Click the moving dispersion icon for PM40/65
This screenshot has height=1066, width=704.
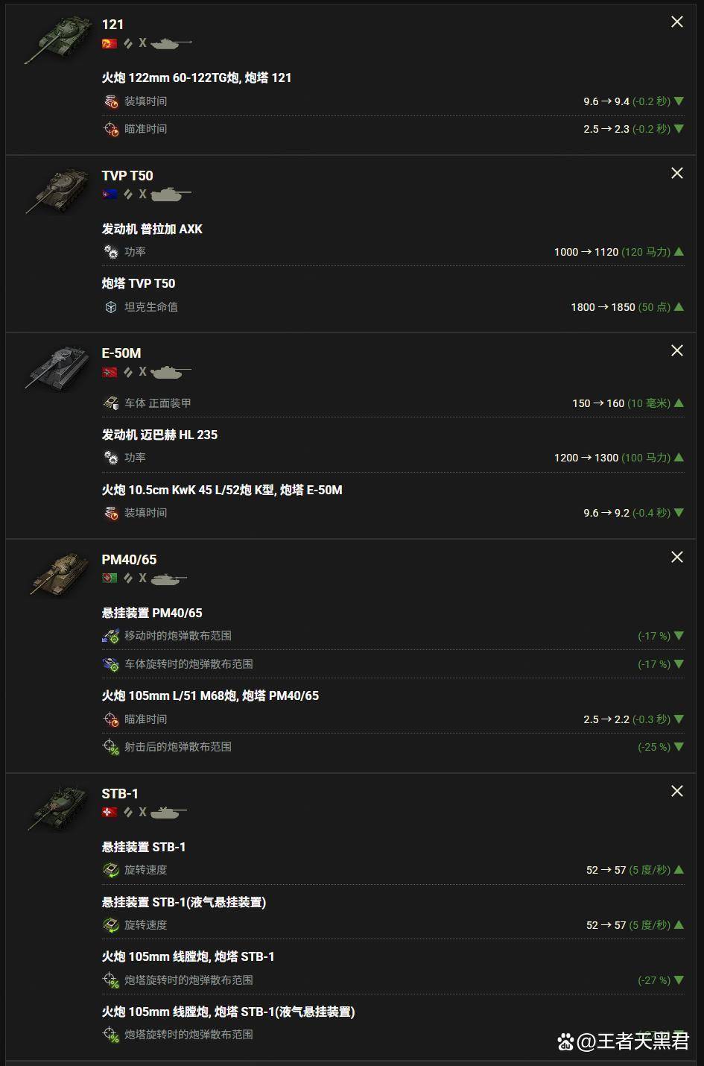pyautogui.click(x=111, y=636)
